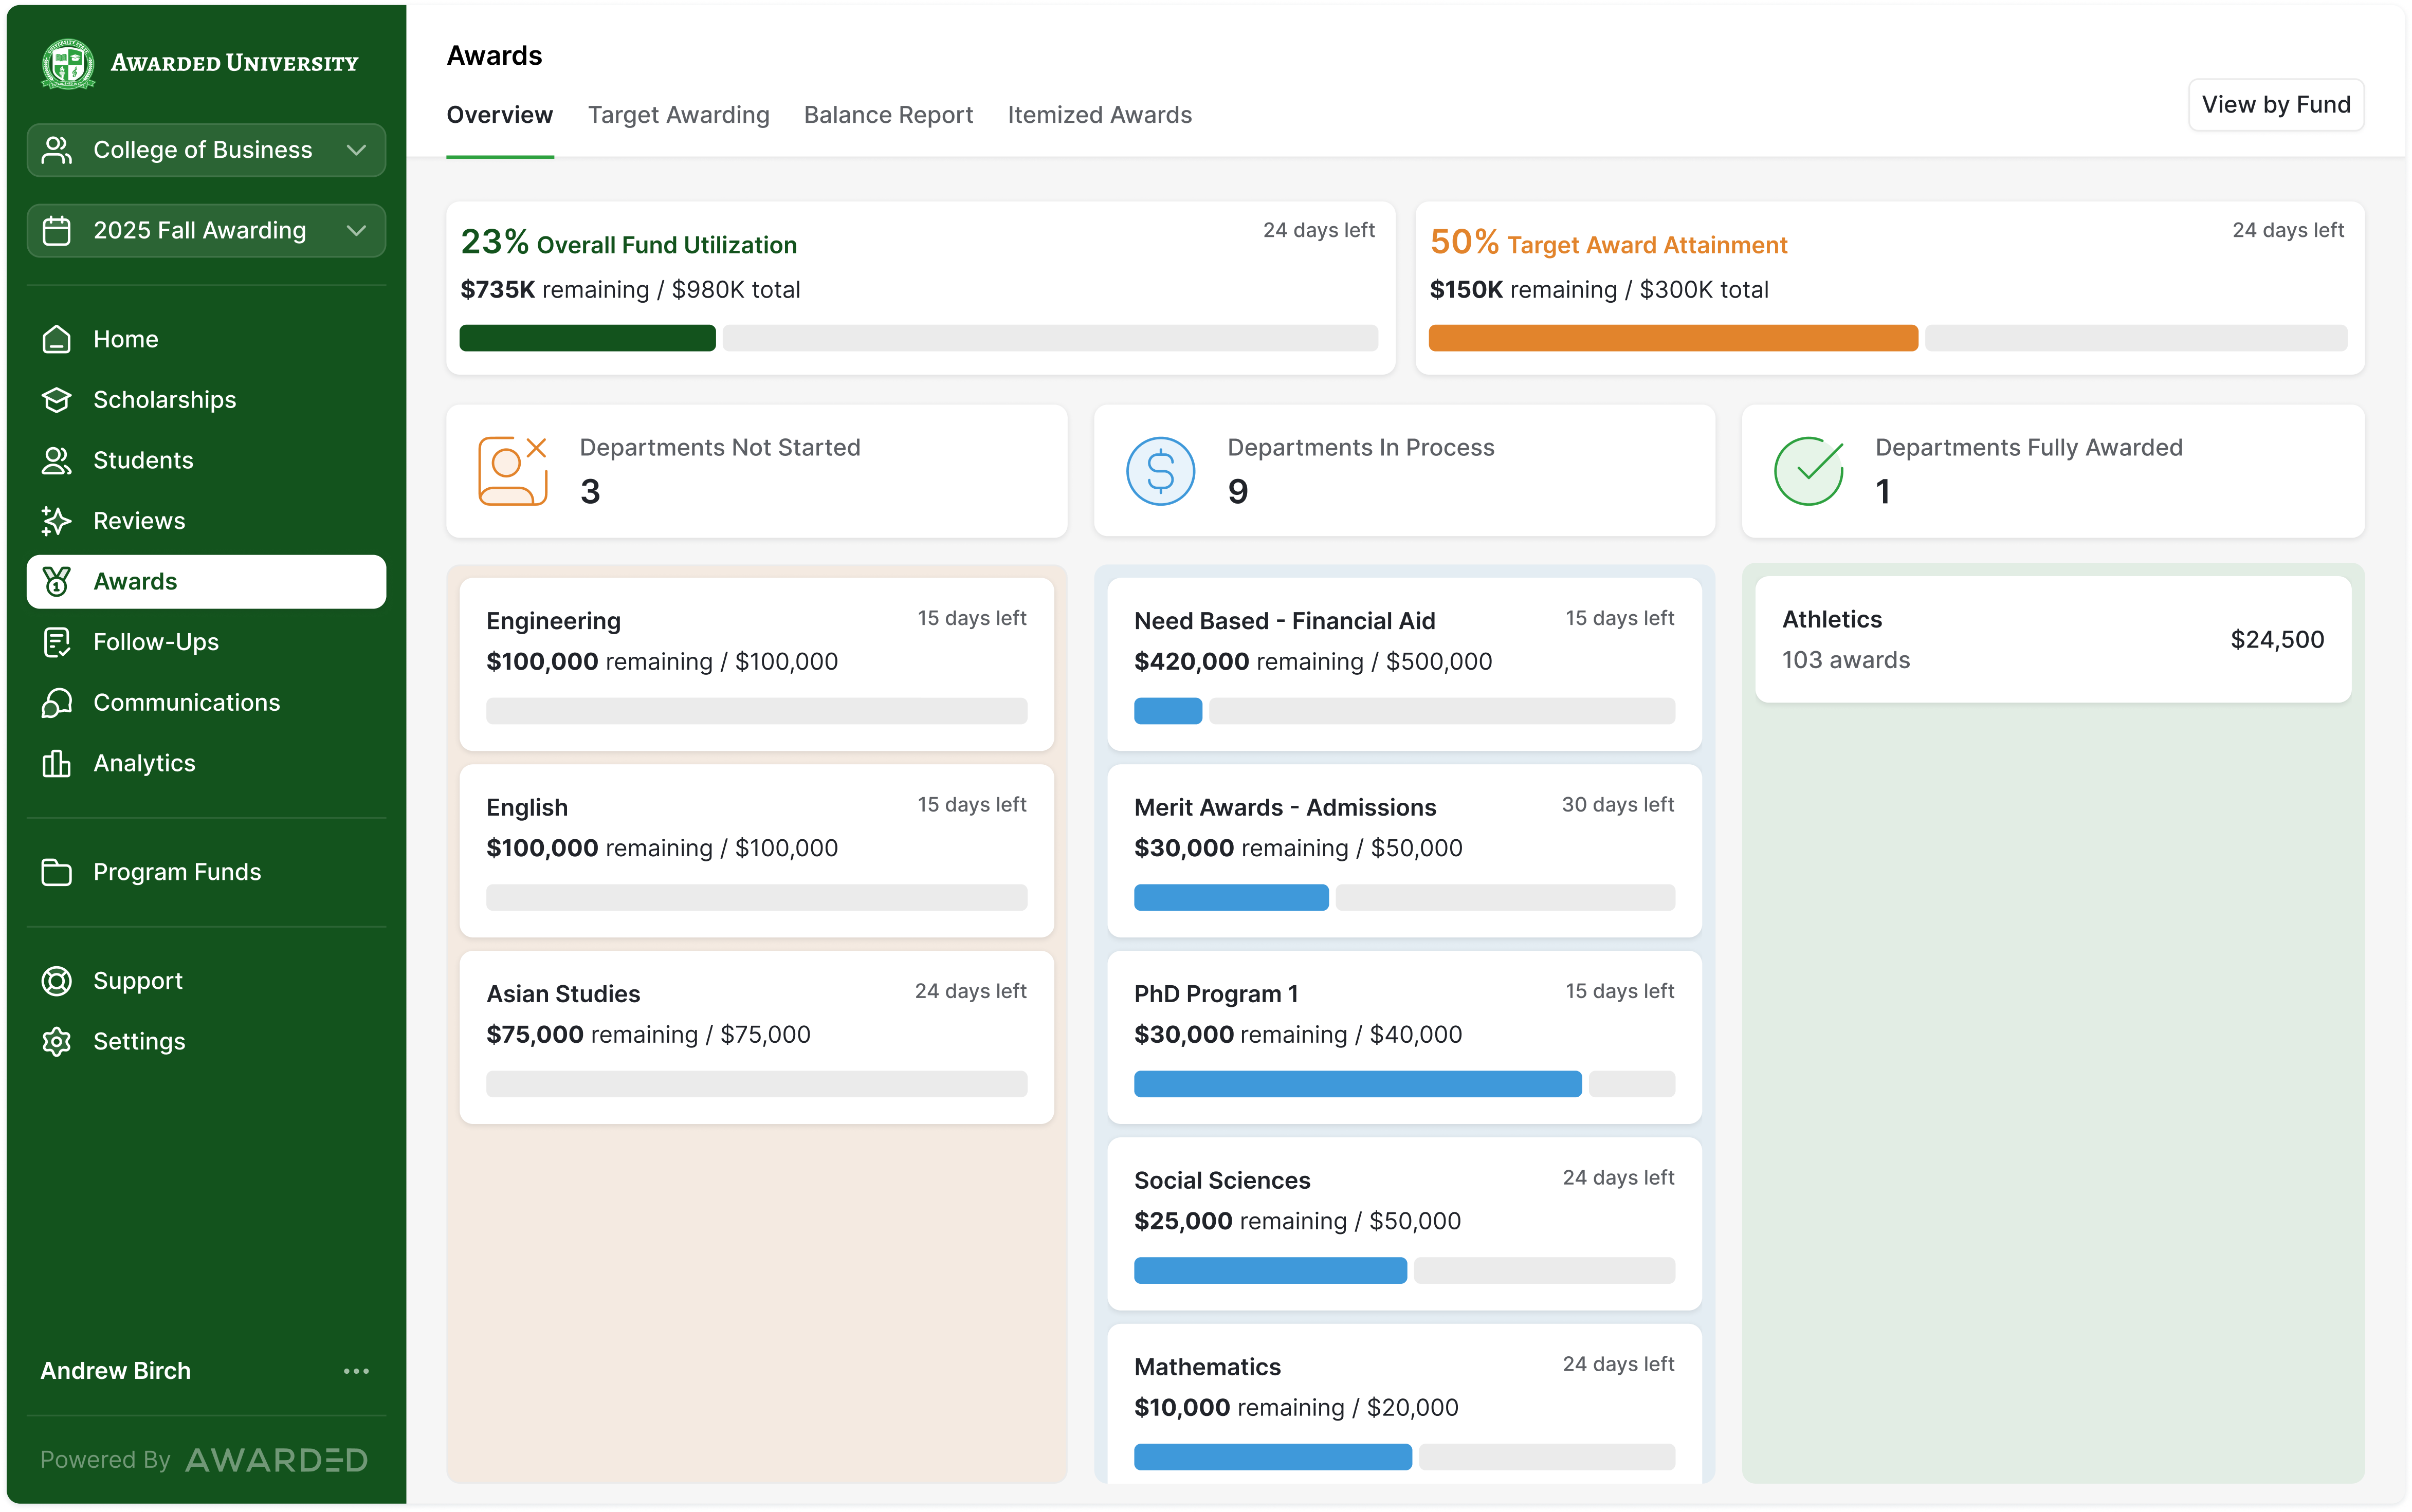Open the Itemized Awards tab
Screen dimensions: 2412x1512
[1100, 115]
